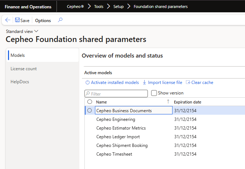Click the Import license file download icon
245x169 pixels.
(x=144, y=83)
